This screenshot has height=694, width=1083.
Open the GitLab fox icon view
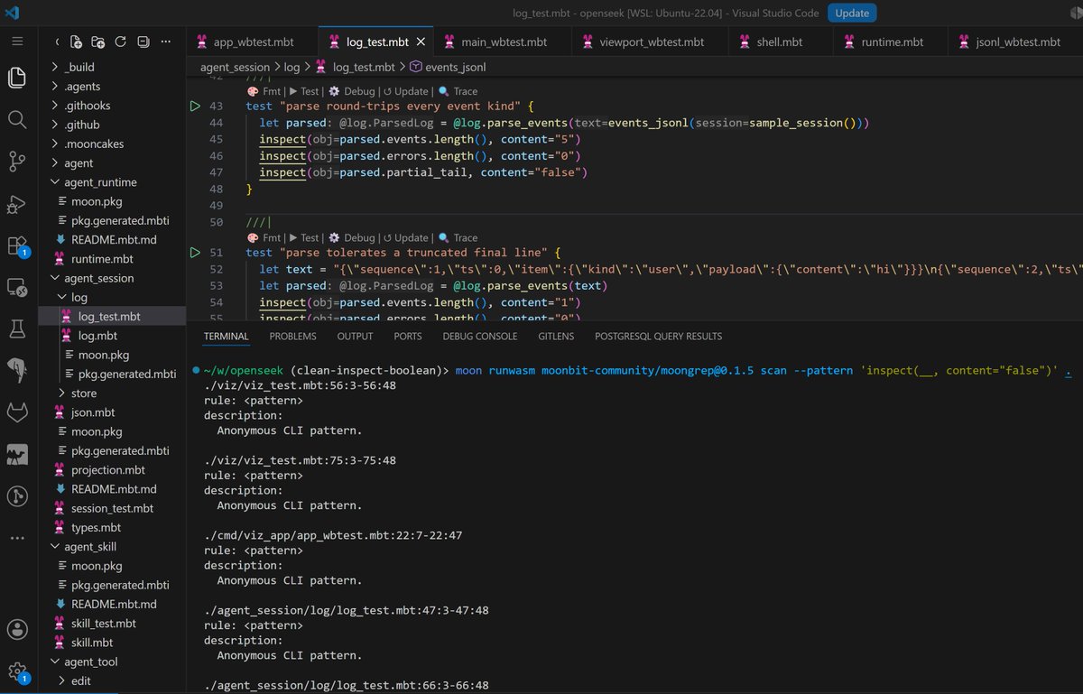16,412
